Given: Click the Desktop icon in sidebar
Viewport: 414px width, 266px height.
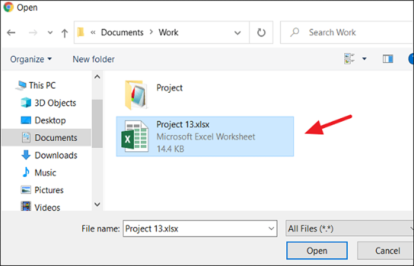Looking at the screenshot, I should (26, 121).
